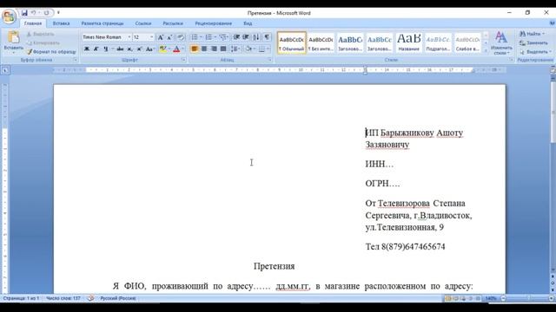Image resolution: width=556 pixels, height=312 pixels.
Task: Open line spacing dropdown
Action: pos(235,49)
